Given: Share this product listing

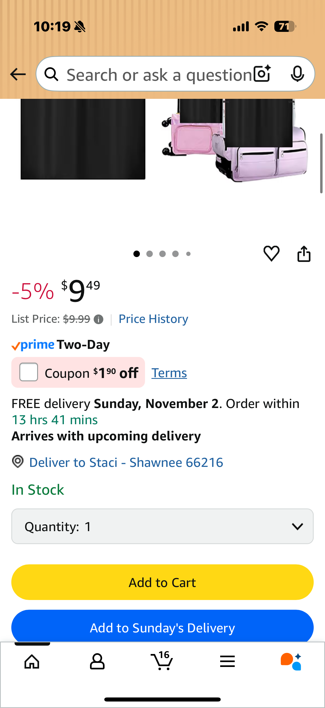Looking at the screenshot, I should coord(304,254).
